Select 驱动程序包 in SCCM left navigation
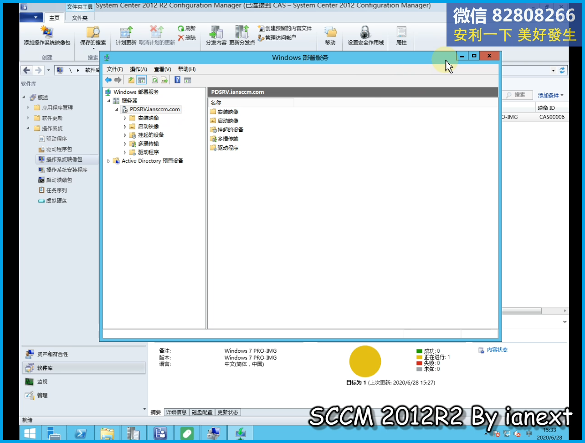 [56, 149]
